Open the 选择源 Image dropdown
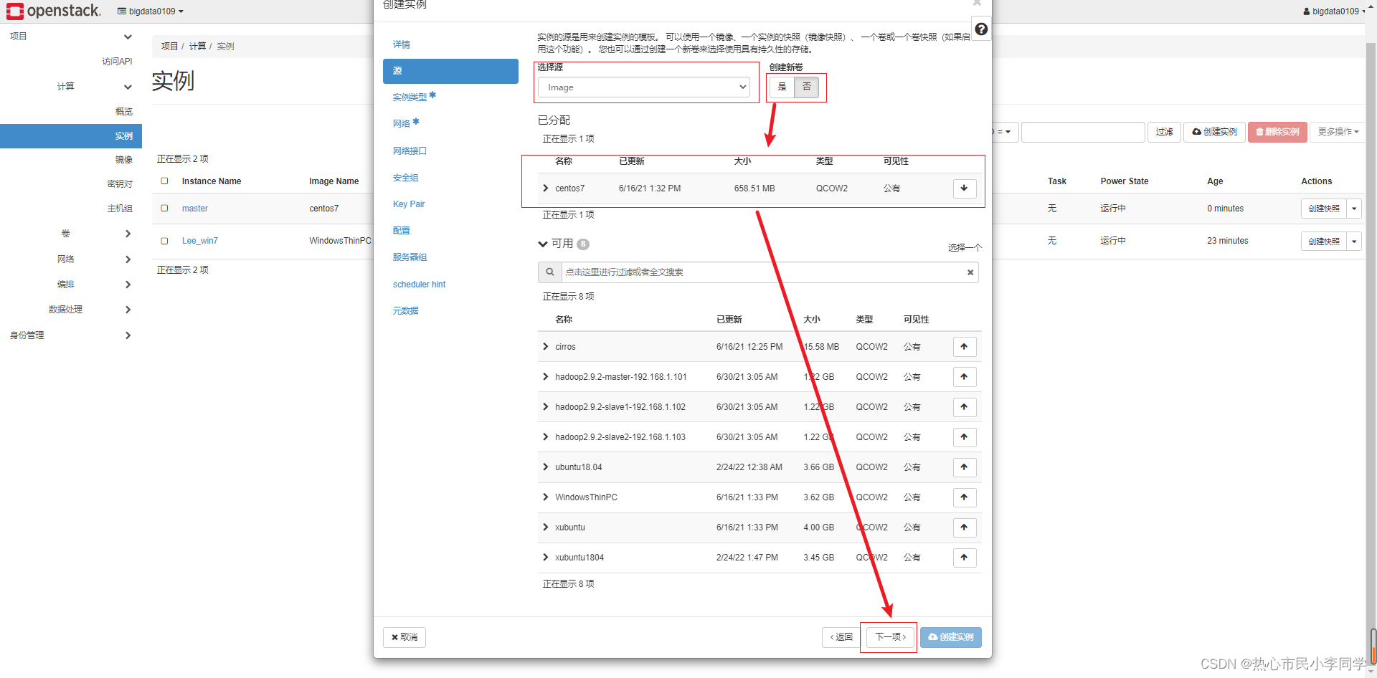The width and height of the screenshot is (1377, 678). point(644,87)
